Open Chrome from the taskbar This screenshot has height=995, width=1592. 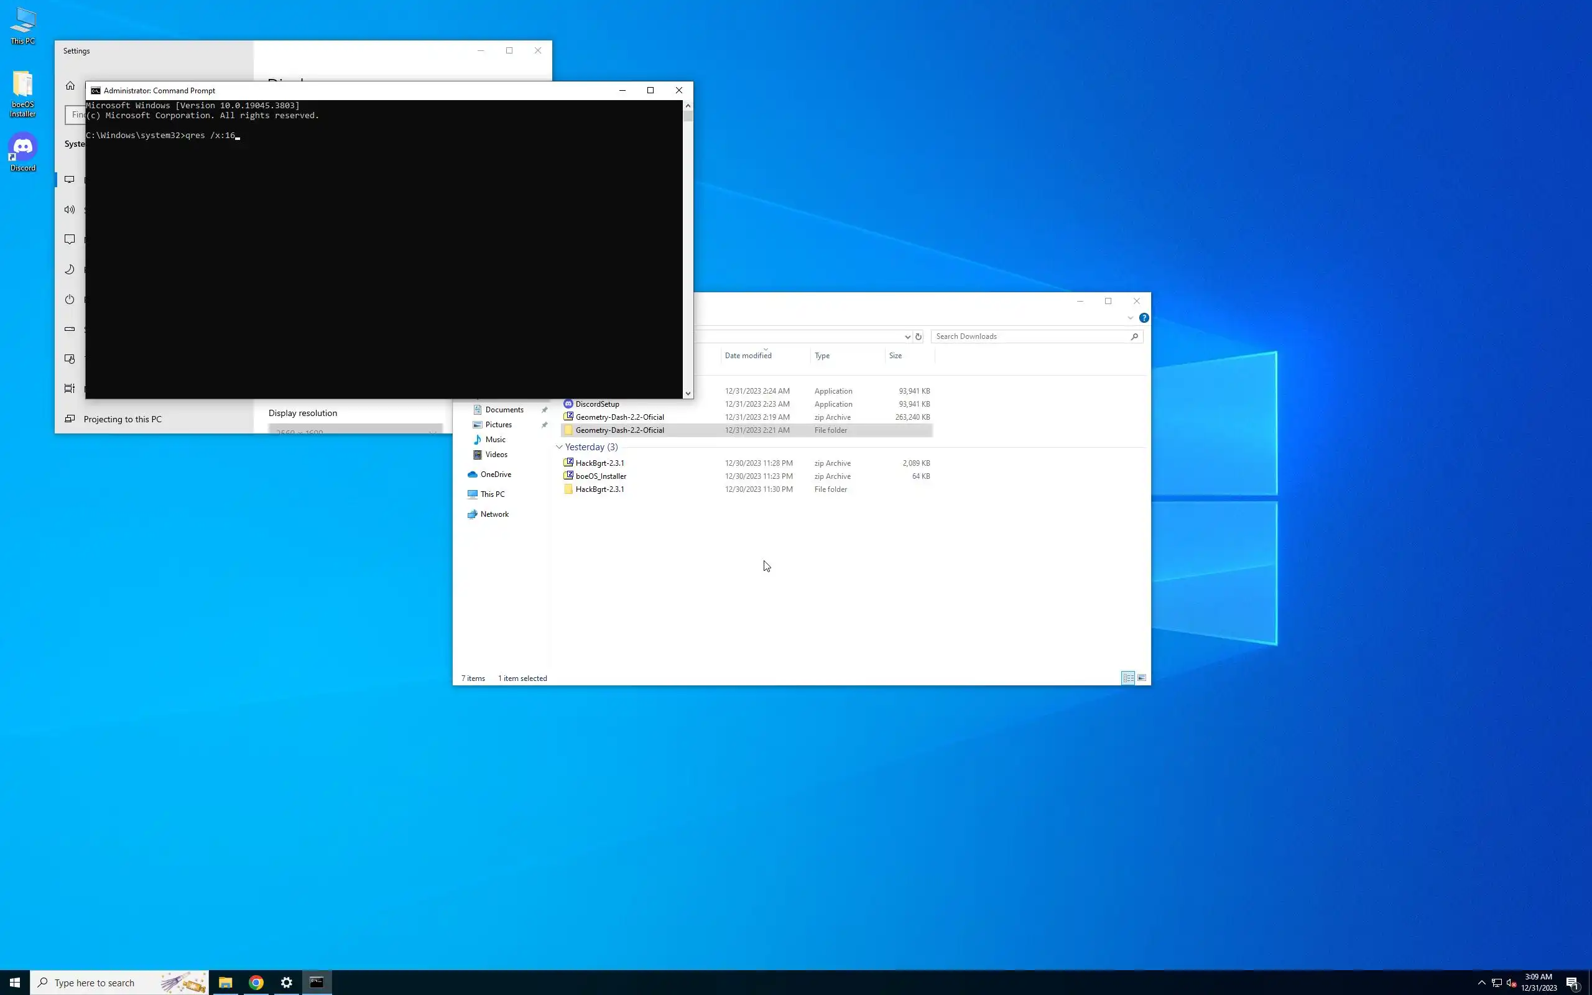[x=256, y=983]
